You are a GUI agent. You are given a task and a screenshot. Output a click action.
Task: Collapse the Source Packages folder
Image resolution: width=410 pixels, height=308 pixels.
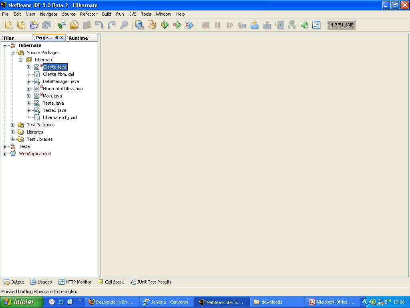coord(12,53)
